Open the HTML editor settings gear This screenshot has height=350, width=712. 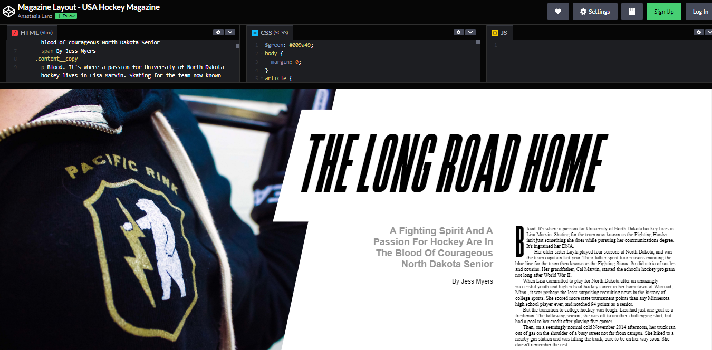coord(218,32)
